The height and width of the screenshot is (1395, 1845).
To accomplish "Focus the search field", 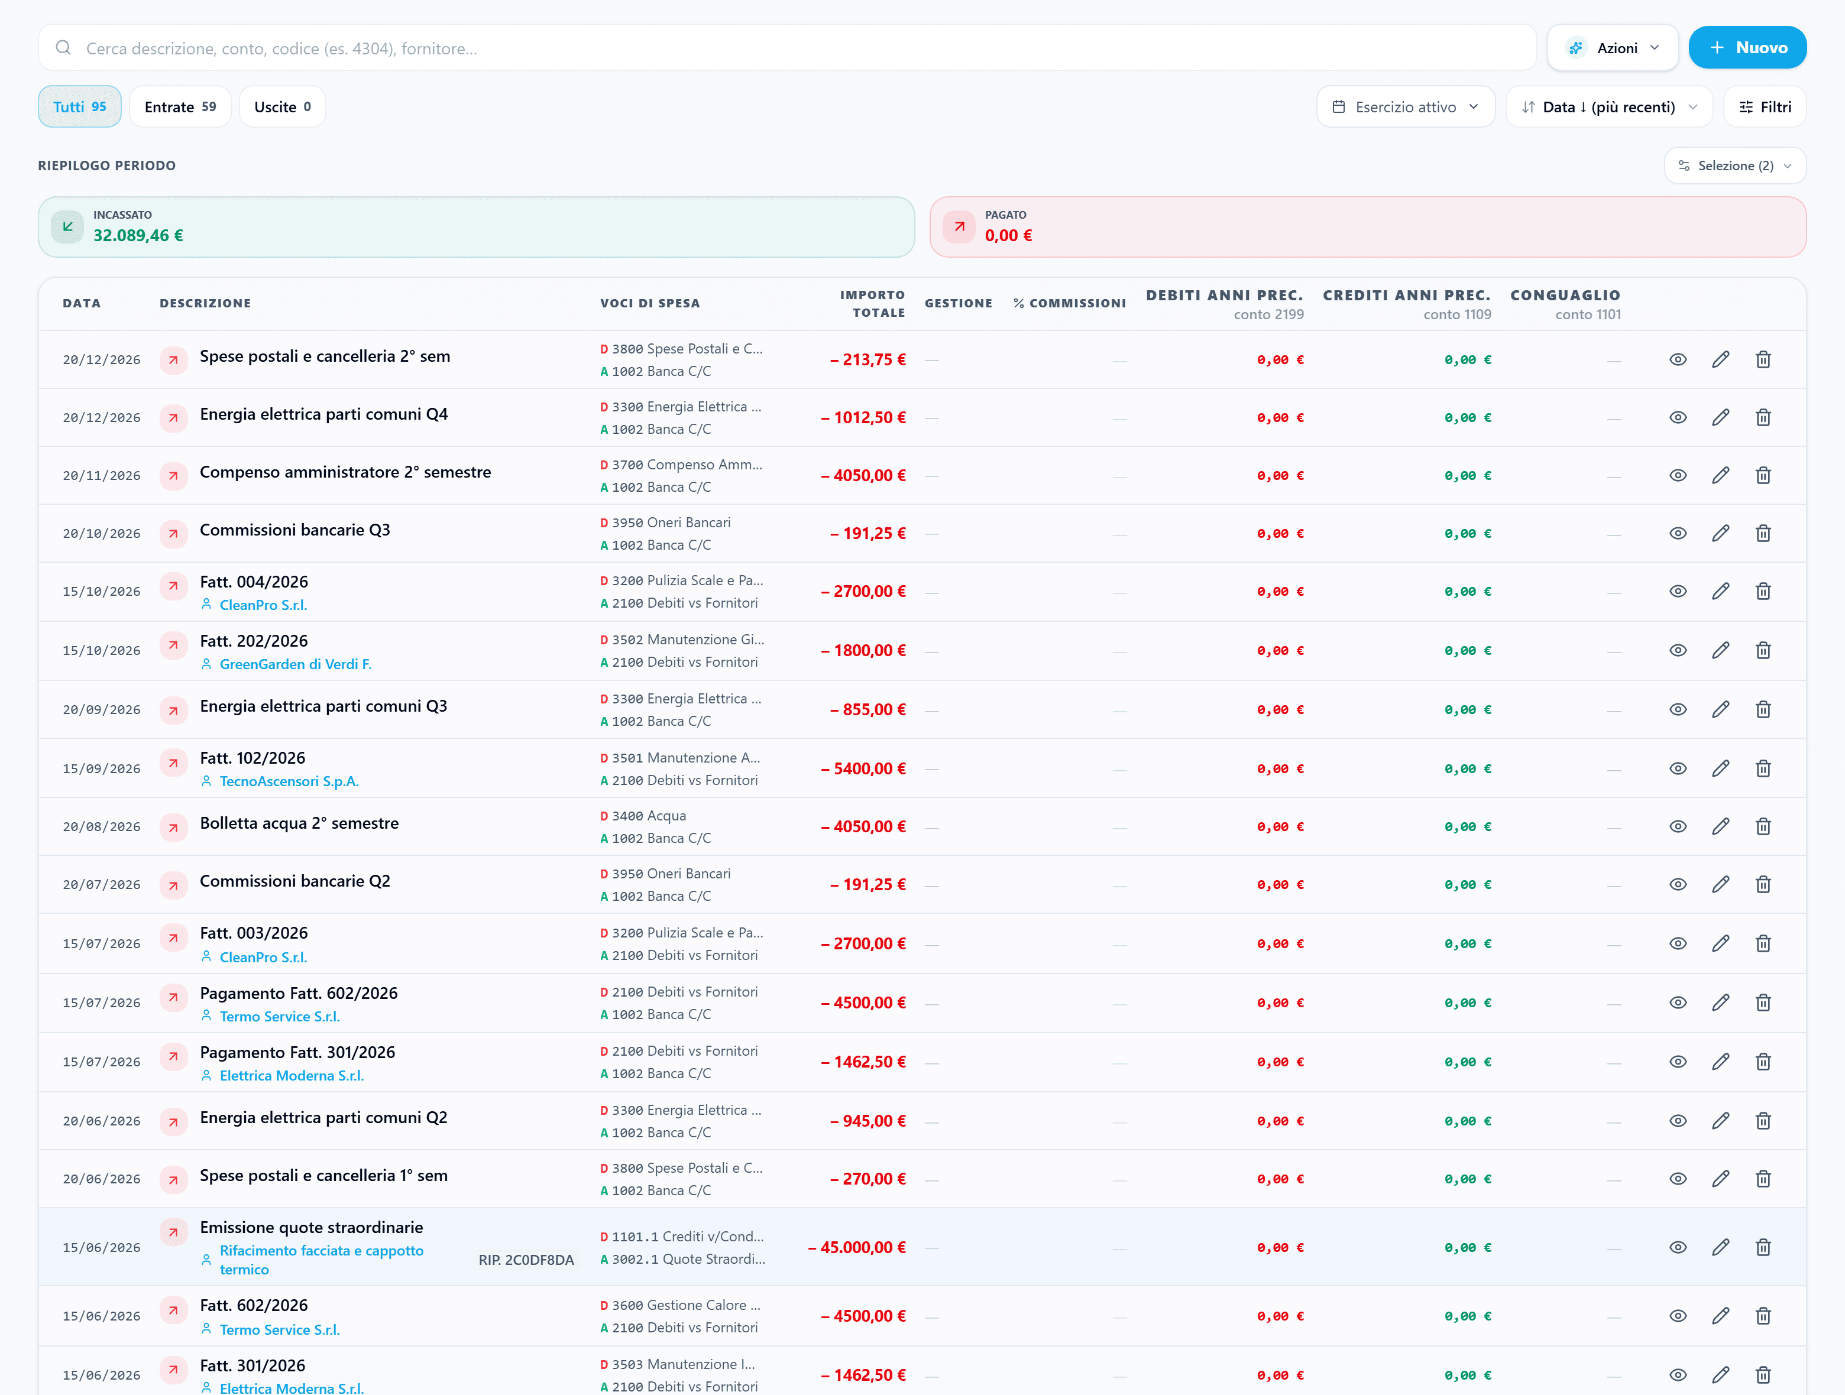I will coord(788,47).
